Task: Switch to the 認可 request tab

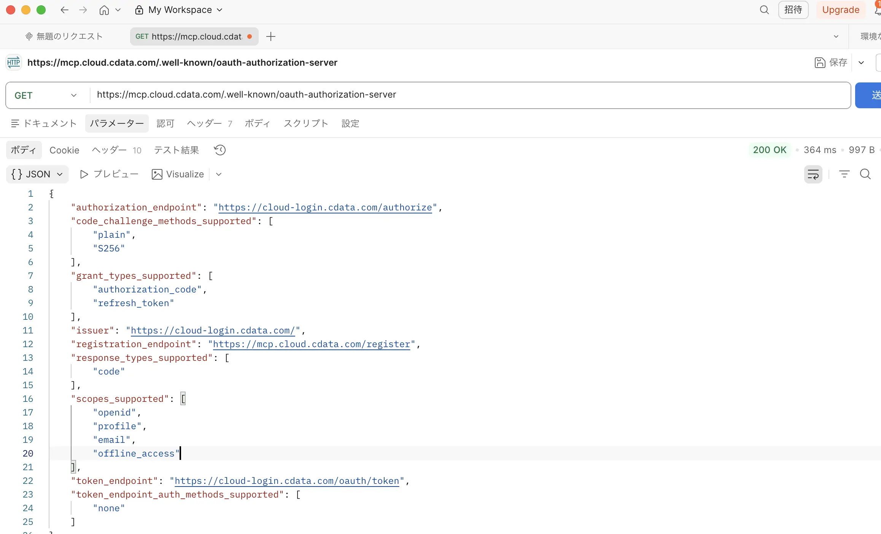Action: point(165,123)
